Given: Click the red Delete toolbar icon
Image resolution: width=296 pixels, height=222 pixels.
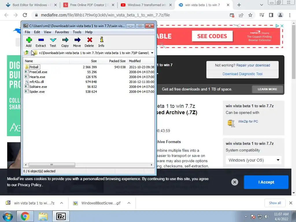Looking at the screenshot, I should [89, 42].
